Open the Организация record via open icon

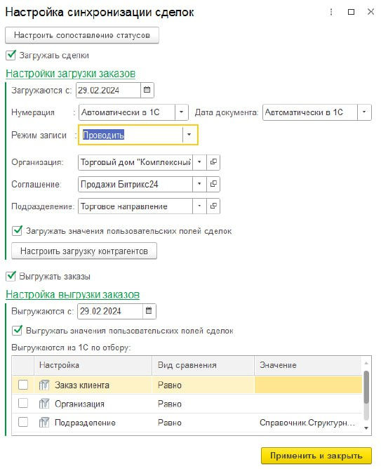coord(213,162)
